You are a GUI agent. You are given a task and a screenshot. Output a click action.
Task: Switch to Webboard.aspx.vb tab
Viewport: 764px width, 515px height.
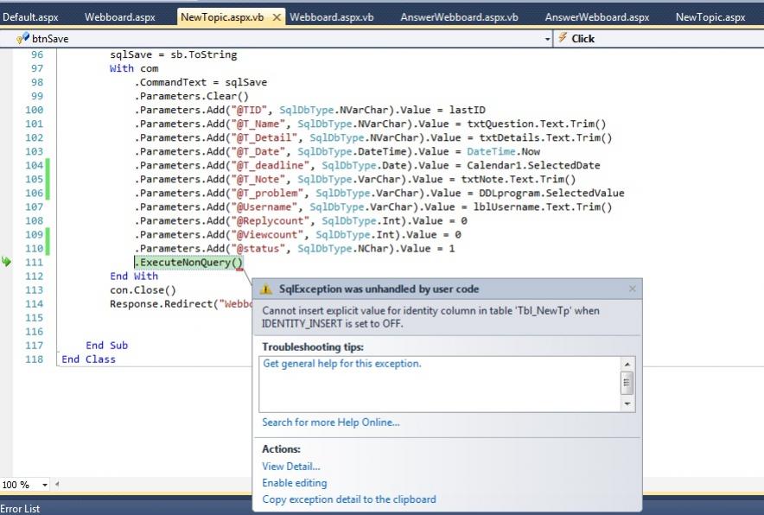(332, 17)
